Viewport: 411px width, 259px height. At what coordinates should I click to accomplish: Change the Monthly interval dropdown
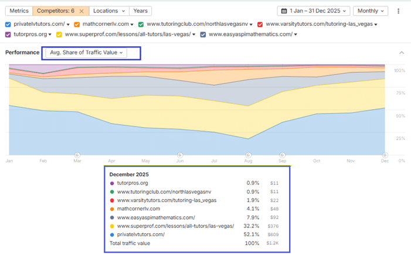click(x=371, y=11)
